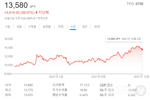Show the 6개월 chart view
Screen dimensions: 150x100
point(47,27)
